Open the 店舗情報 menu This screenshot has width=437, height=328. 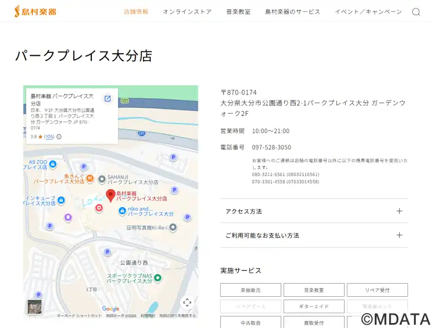point(136,11)
